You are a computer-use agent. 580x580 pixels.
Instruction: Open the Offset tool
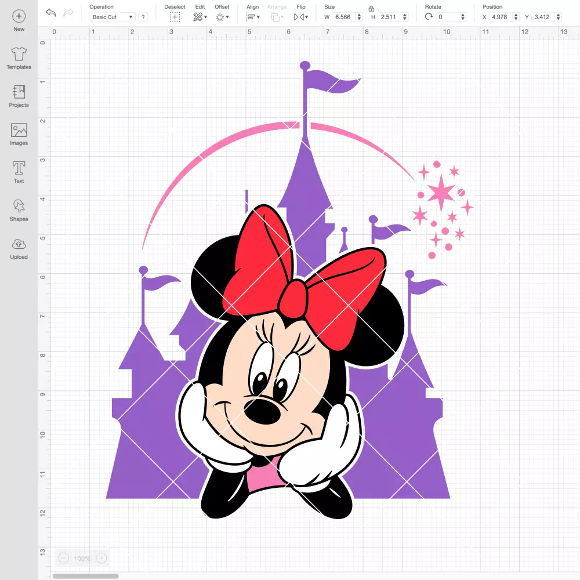222,17
